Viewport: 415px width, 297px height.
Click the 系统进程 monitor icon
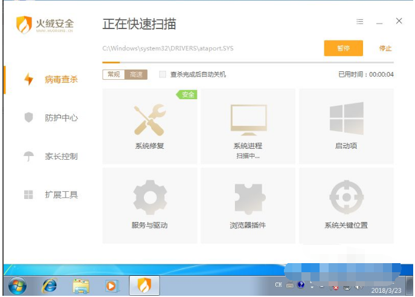pos(248,120)
